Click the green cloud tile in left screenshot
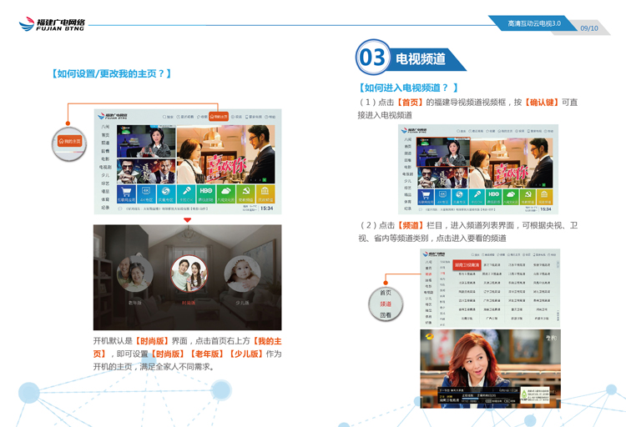The image size is (626, 427). pos(226,193)
